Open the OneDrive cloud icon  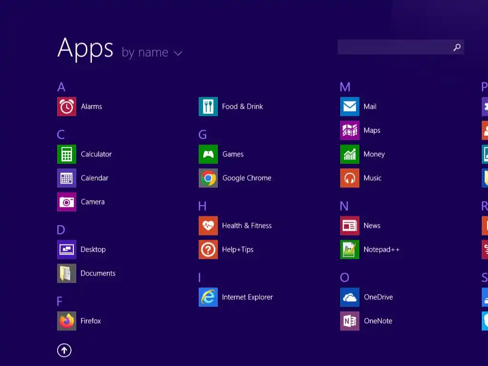pyautogui.click(x=350, y=297)
